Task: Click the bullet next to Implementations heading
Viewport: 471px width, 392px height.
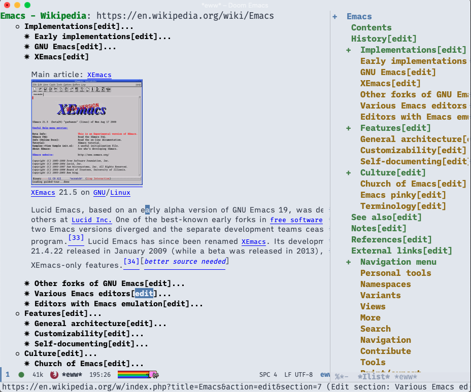Action: 17,27
